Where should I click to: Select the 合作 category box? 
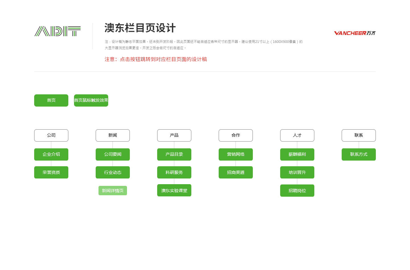click(x=236, y=135)
